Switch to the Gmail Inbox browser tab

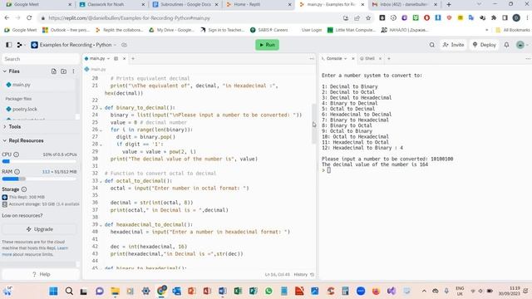(x=405, y=4)
